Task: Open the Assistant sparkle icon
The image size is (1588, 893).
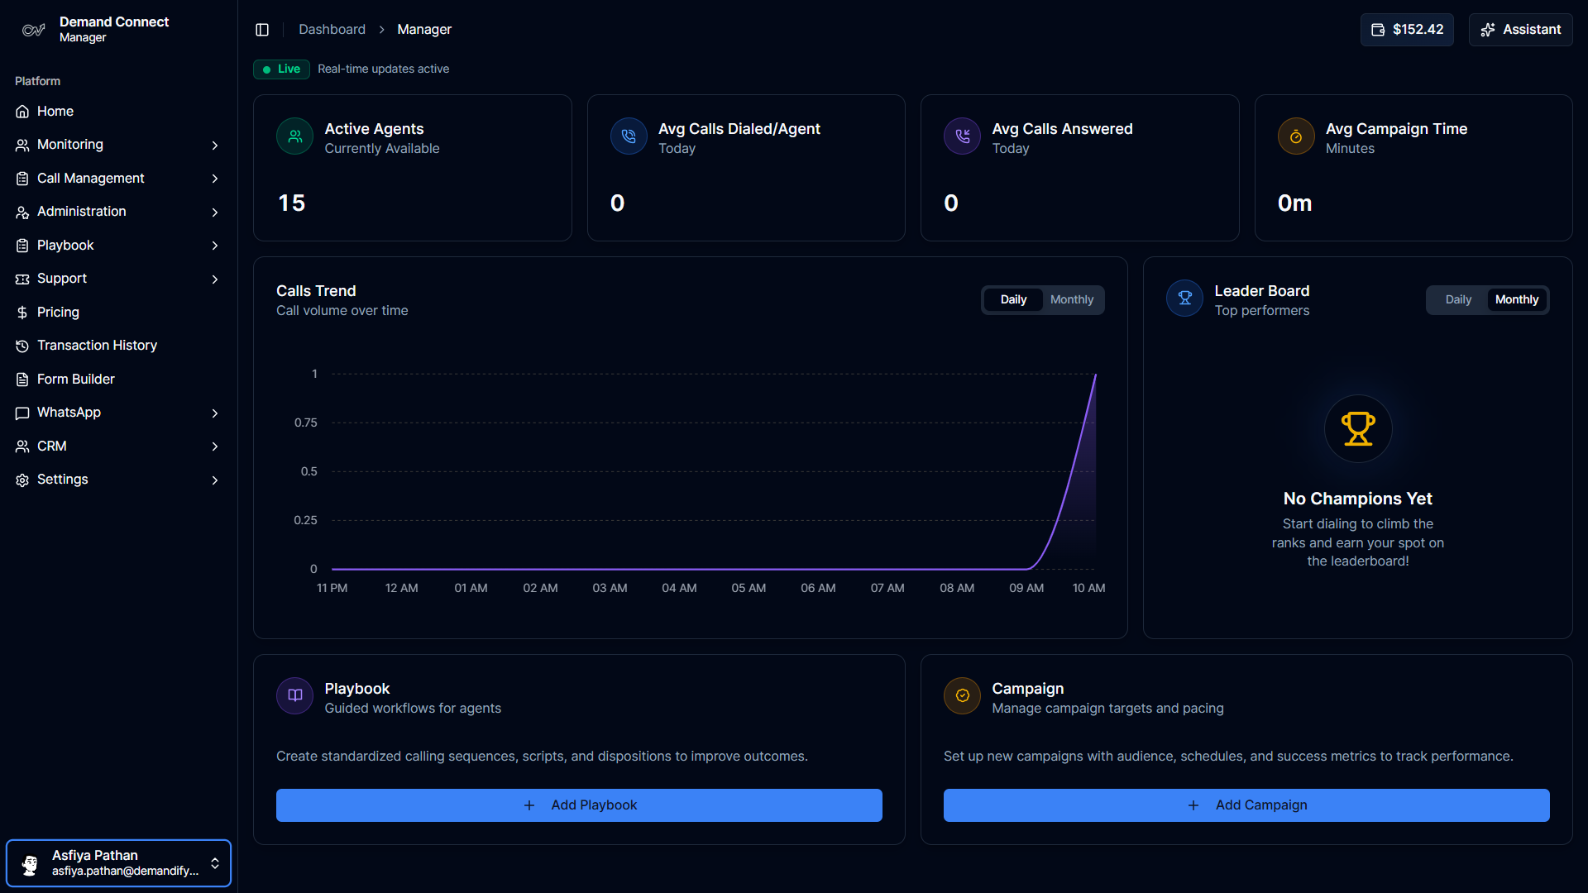Action: pyautogui.click(x=1488, y=29)
